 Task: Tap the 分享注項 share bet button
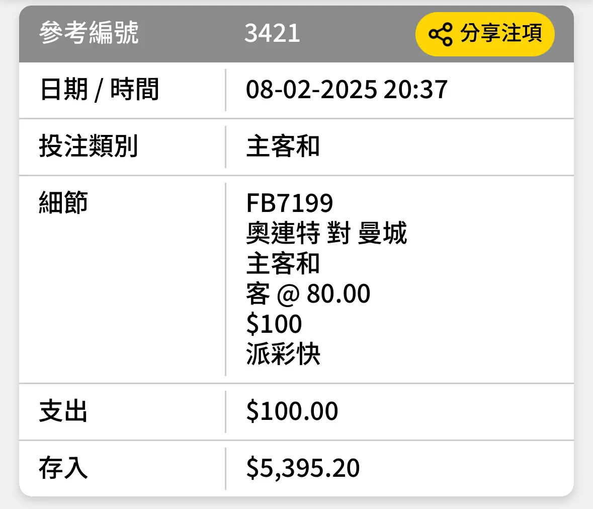coord(485,34)
